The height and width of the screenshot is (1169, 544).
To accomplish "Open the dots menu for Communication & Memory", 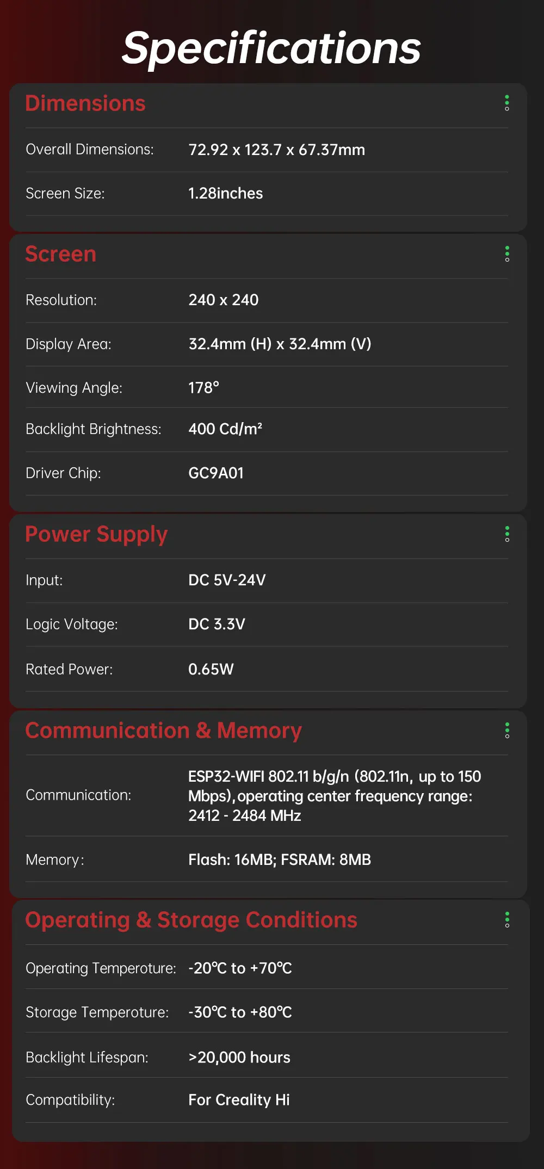I will click(x=507, y=731).
